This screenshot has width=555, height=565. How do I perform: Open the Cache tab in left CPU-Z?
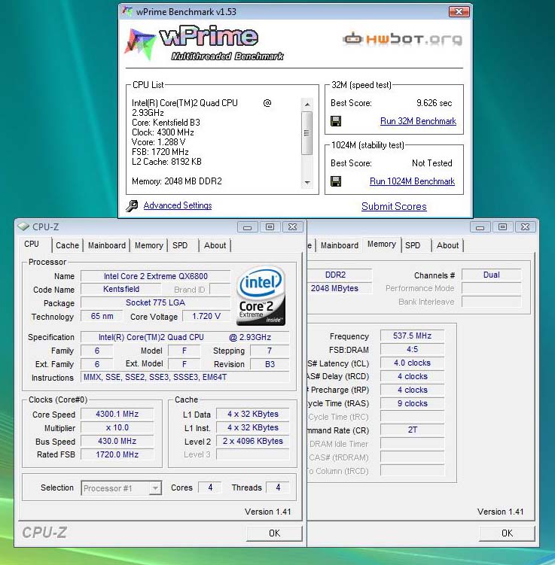(67, 245)
